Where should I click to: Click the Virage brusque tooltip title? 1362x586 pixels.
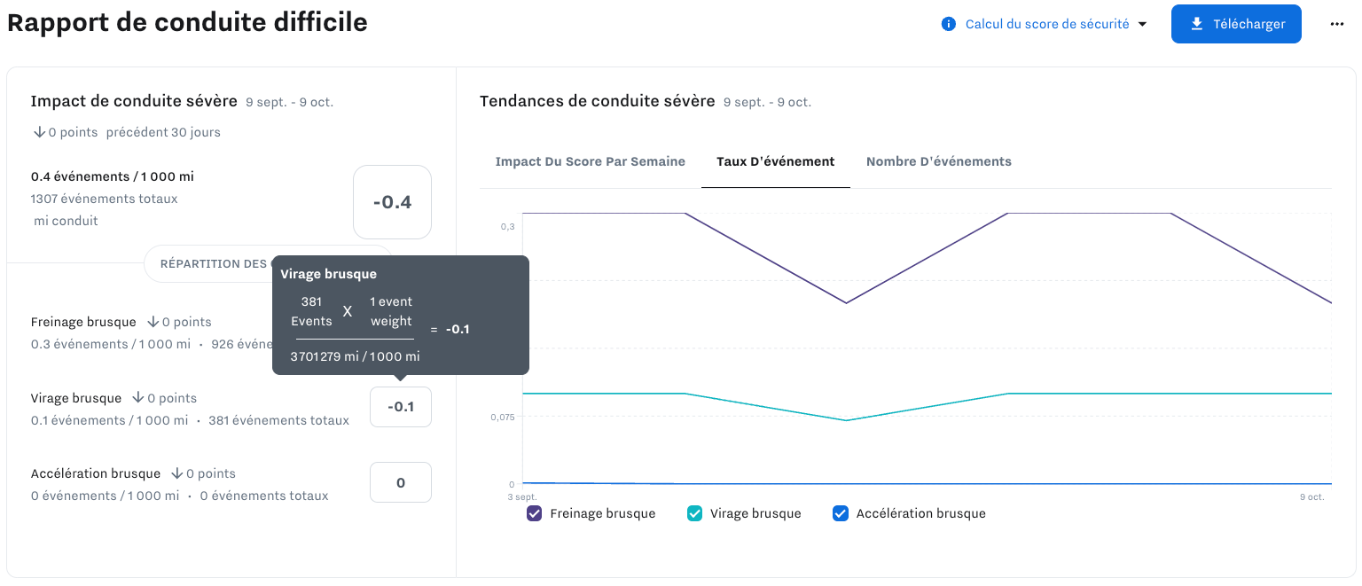(329, 274)
